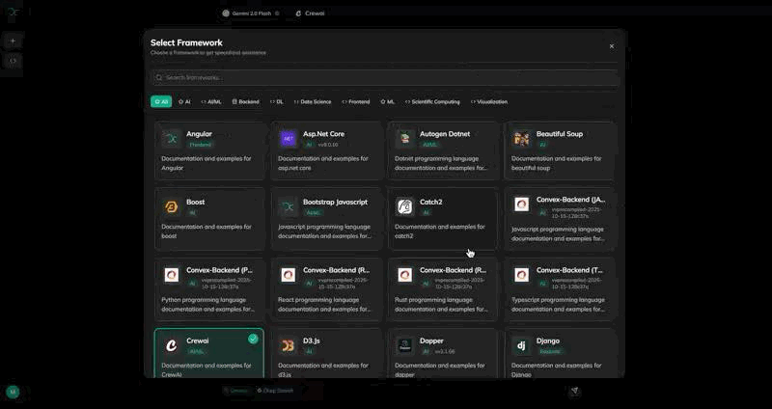Select the AI filter tab
This screenshot has width=772, height=409.
point(184,102)
